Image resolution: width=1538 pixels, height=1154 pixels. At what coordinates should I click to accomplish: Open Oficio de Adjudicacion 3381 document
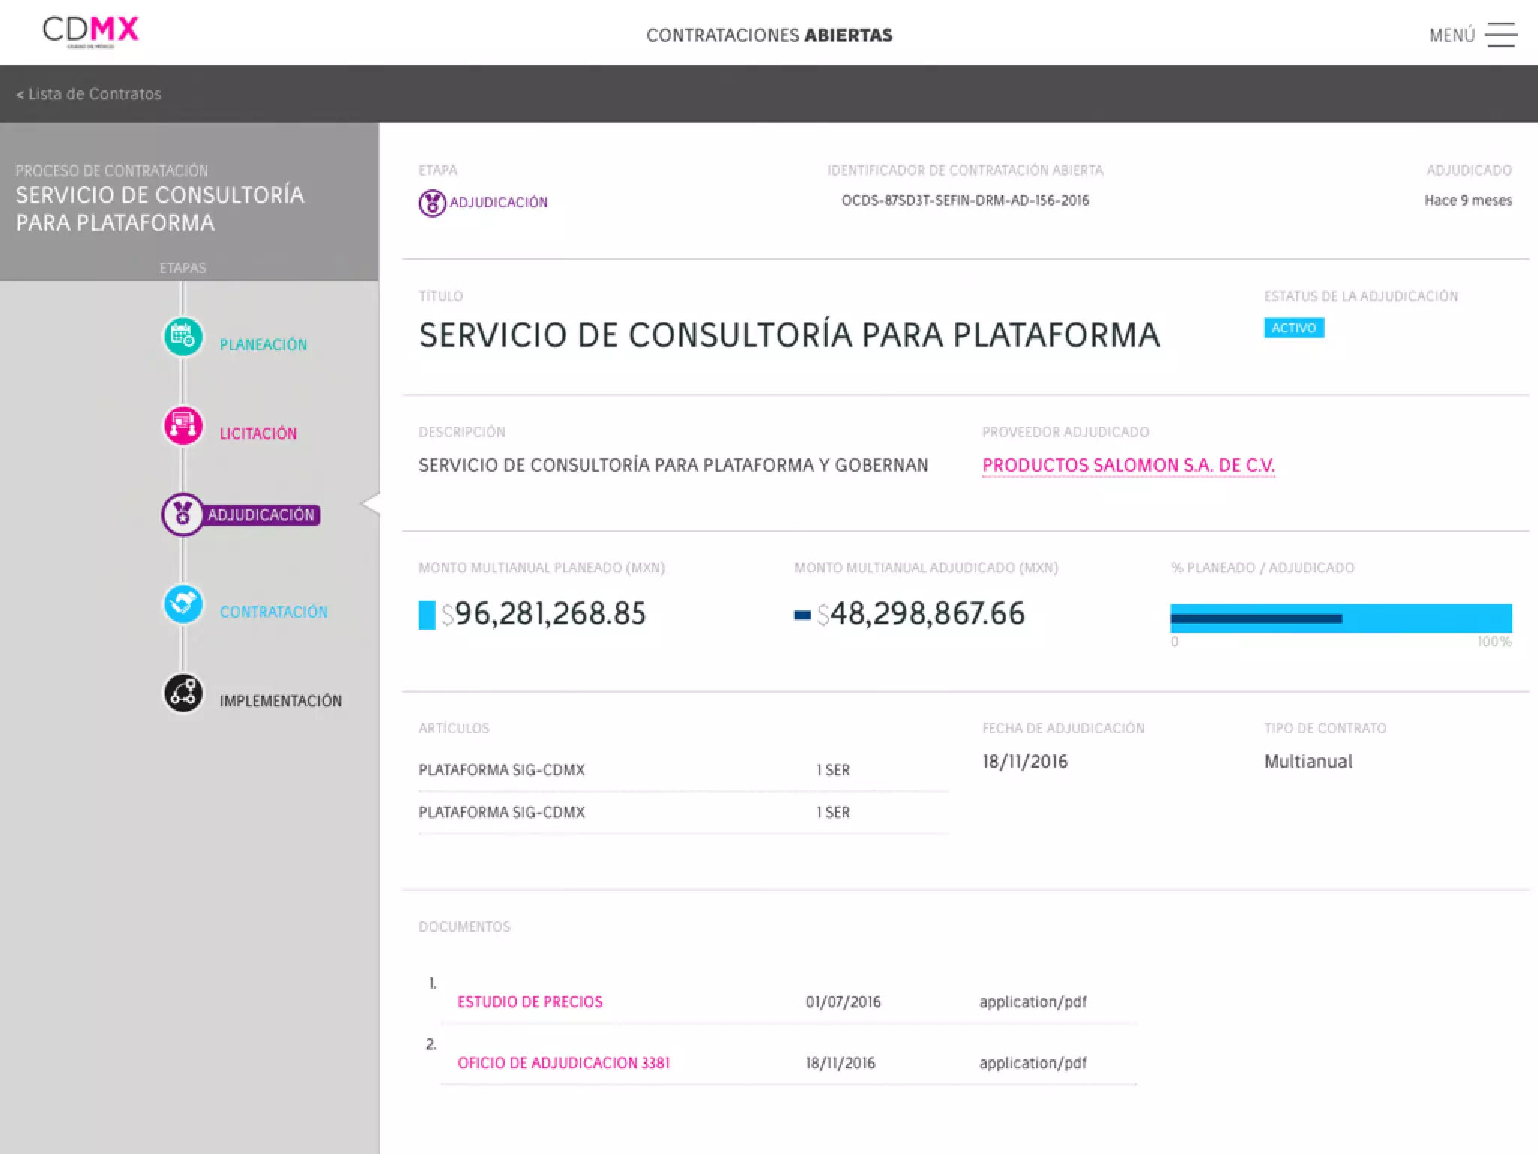point(563,1063)
